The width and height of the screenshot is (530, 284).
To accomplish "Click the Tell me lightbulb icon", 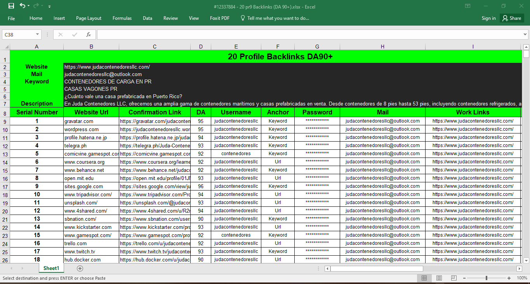I will point(242,18).
